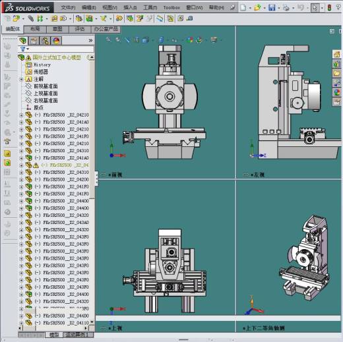The image size is (343, 342).
Task: Click the Open file folder icon
Action: 257,8
